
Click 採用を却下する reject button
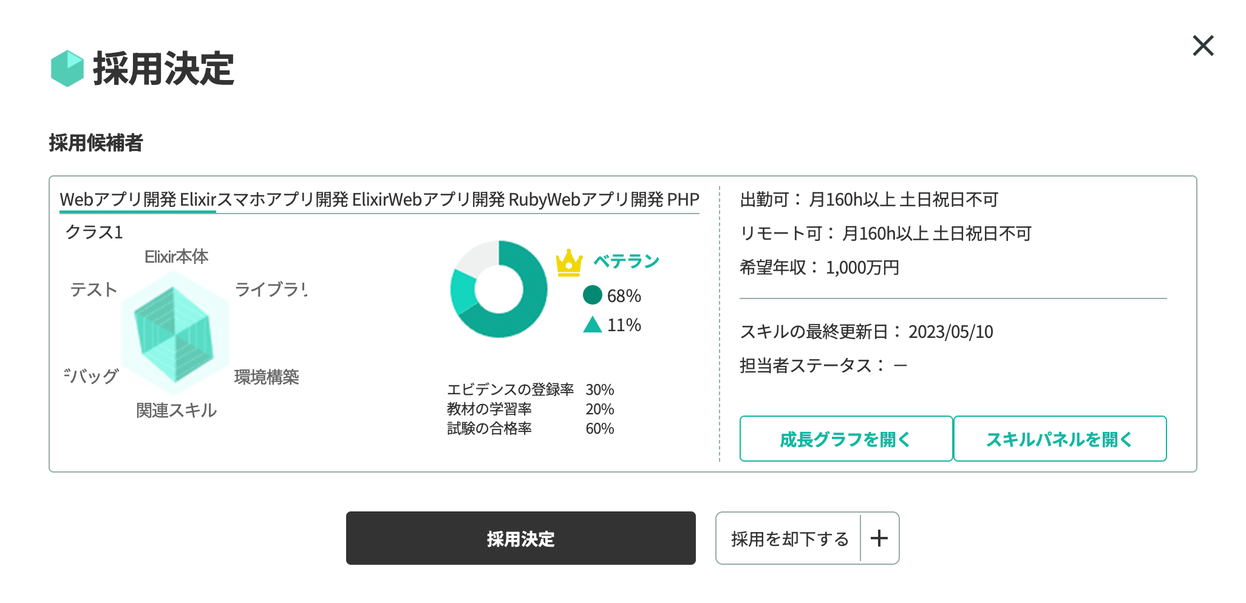789,538
